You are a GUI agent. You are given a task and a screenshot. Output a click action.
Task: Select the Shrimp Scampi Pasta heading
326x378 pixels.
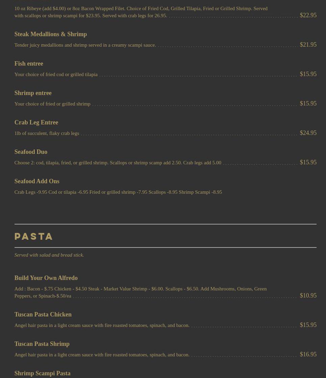pos(42,373)
